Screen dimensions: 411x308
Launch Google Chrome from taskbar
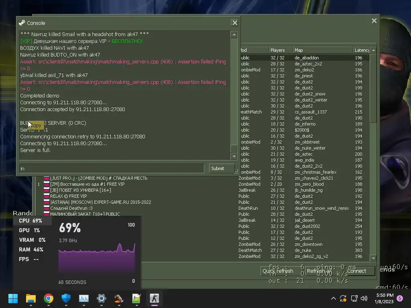point(49,298)
